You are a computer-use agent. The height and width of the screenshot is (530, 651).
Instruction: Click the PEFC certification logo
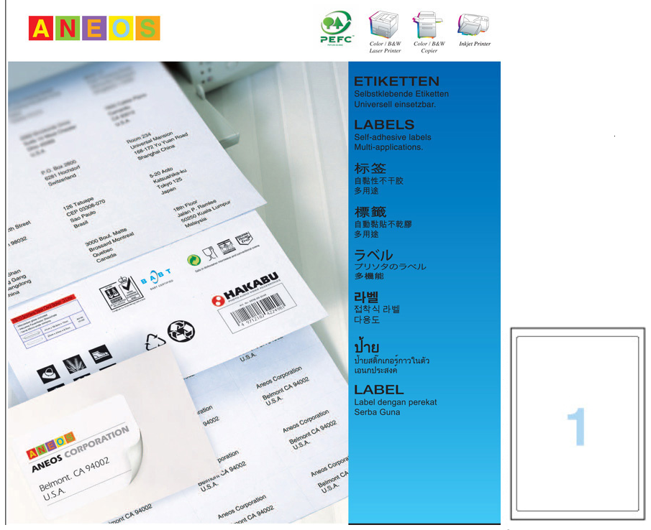(337, 27)
